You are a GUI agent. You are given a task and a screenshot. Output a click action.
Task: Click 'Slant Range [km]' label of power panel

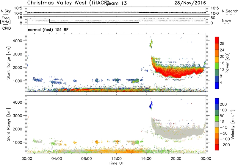[x=8, y=63]
